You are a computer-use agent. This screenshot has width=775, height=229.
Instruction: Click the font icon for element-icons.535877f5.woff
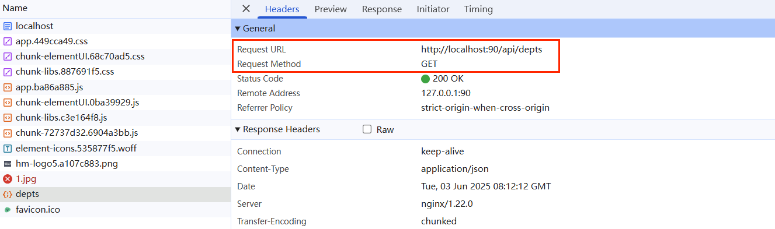coord(8,149)
